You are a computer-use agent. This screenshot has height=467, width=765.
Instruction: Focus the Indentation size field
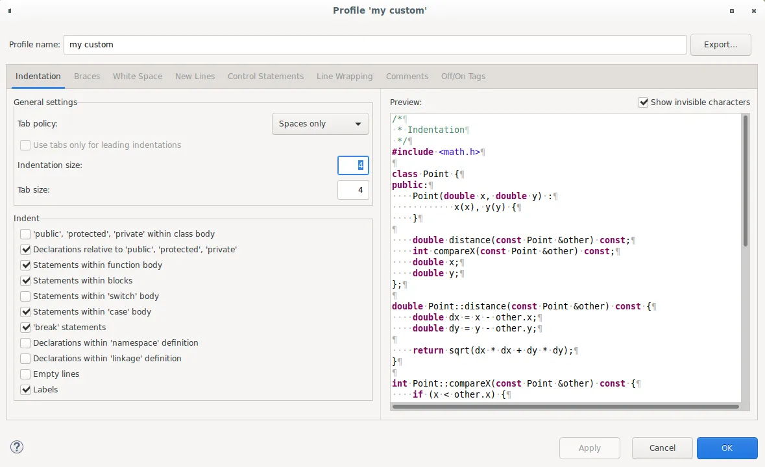353,165
